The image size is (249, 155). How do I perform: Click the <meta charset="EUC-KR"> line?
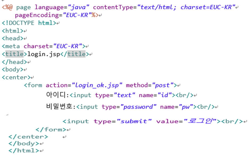(x=44, y=46)
